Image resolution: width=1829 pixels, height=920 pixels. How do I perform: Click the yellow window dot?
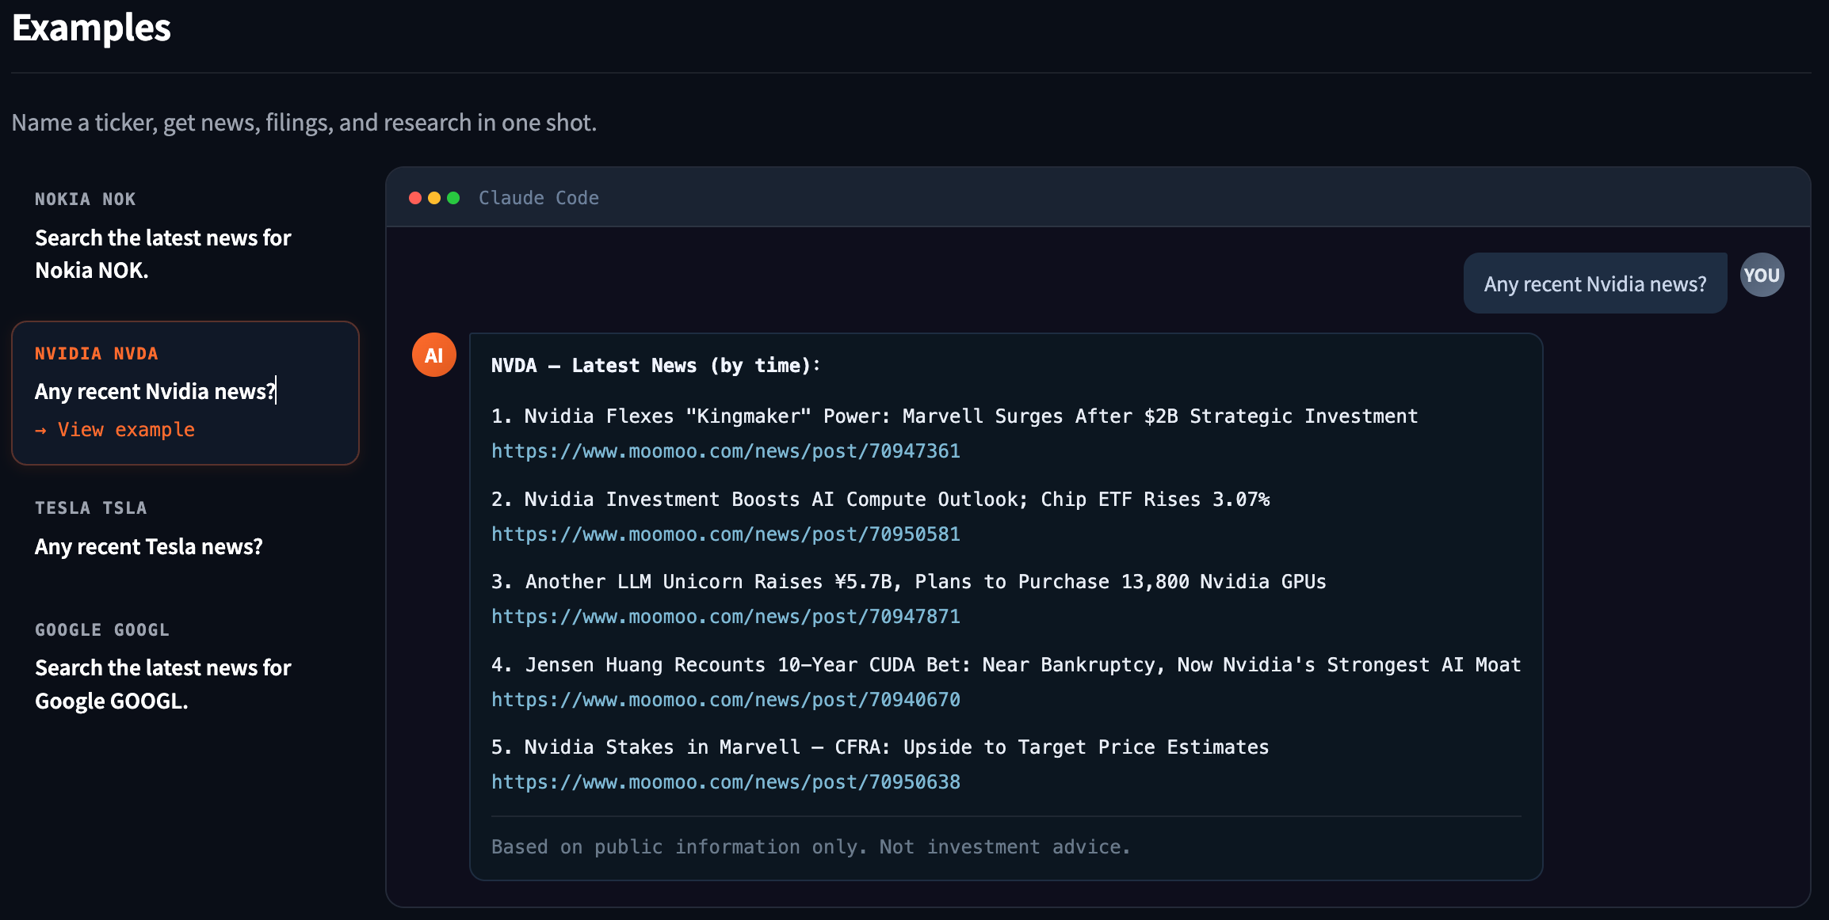[434, 198]
